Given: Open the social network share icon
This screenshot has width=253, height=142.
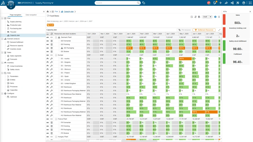Looking at the screenshot, I should pos(232,3).
